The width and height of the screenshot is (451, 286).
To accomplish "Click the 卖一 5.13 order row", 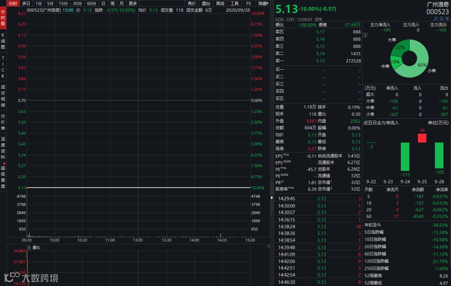I will pyautogui.click(x=318, y=61).
